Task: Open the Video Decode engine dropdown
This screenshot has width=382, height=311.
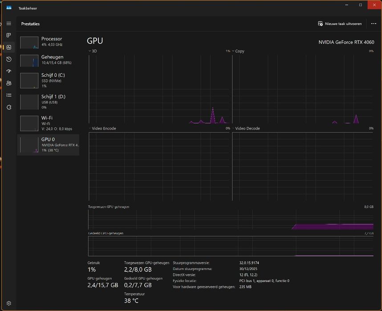Action: pos(246,128)
